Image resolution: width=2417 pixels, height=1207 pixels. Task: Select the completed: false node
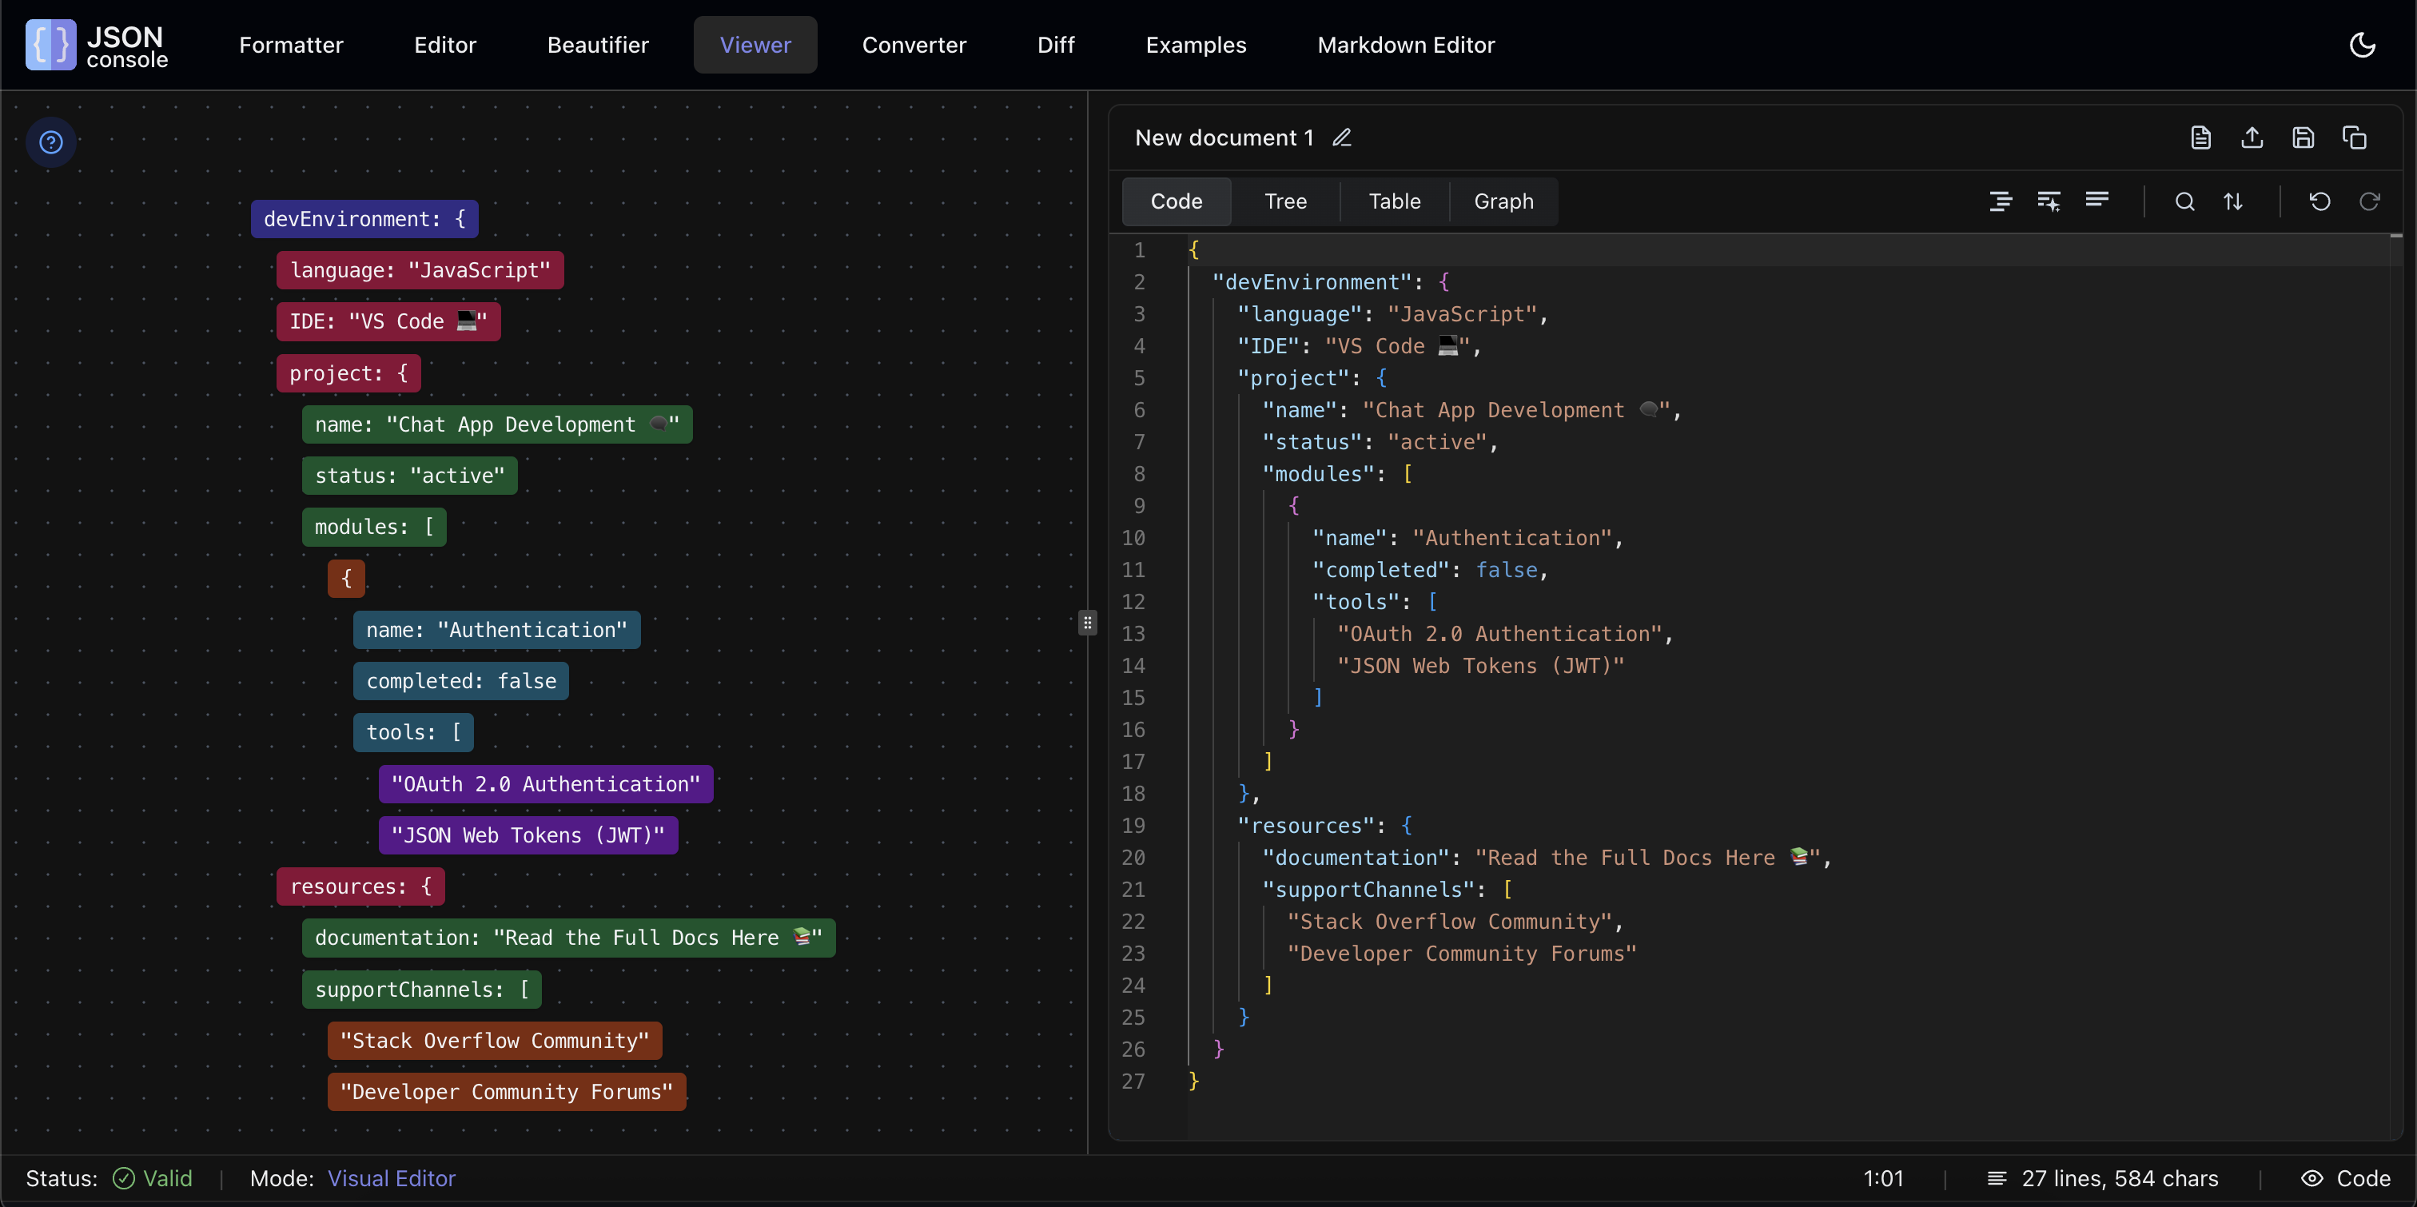pyautogui.click(x=460, y=681)
